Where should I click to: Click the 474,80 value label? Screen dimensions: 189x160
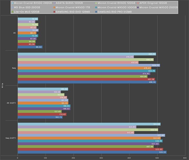tap(146, 74)
